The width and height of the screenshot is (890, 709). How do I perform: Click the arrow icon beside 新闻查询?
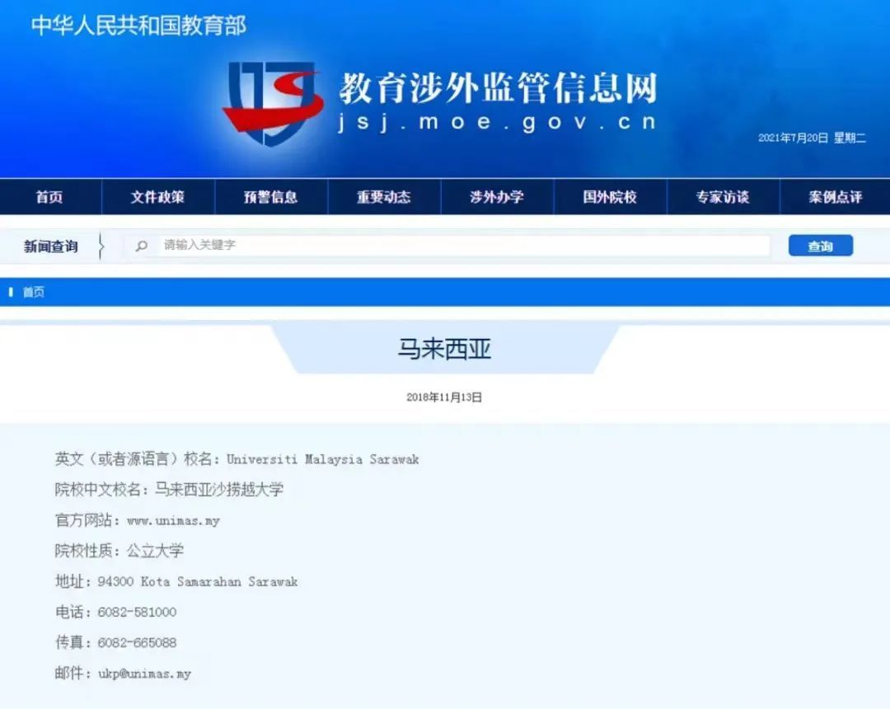point(101,245)
